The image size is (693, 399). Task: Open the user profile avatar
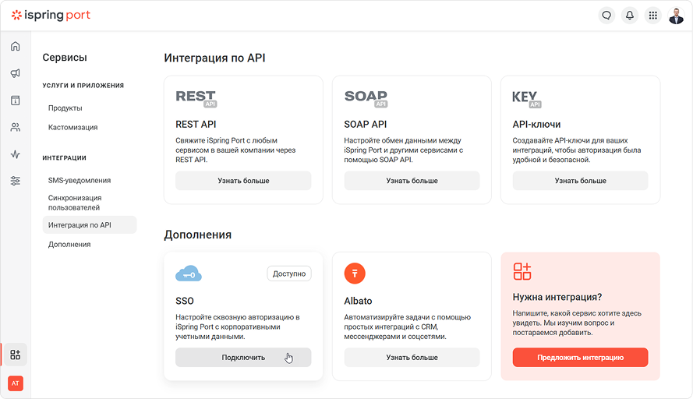click(x=676, y=16)
